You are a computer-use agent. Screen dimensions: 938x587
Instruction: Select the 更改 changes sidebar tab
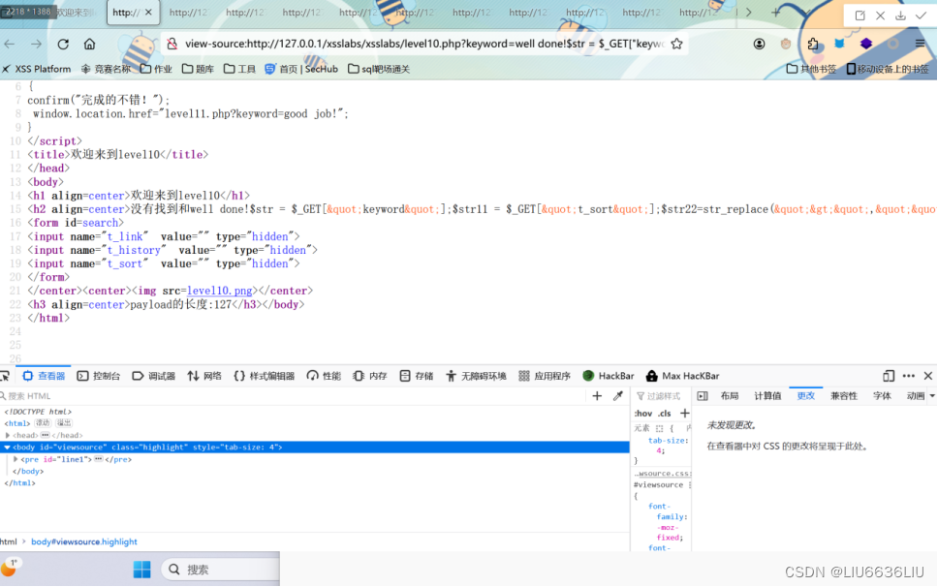806,396
